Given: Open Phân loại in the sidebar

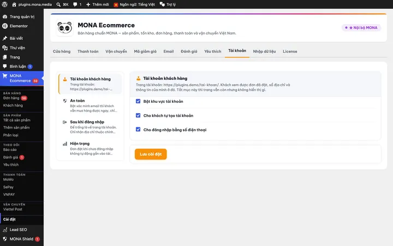Looking at the screenshot, I should tap(11, 135).
